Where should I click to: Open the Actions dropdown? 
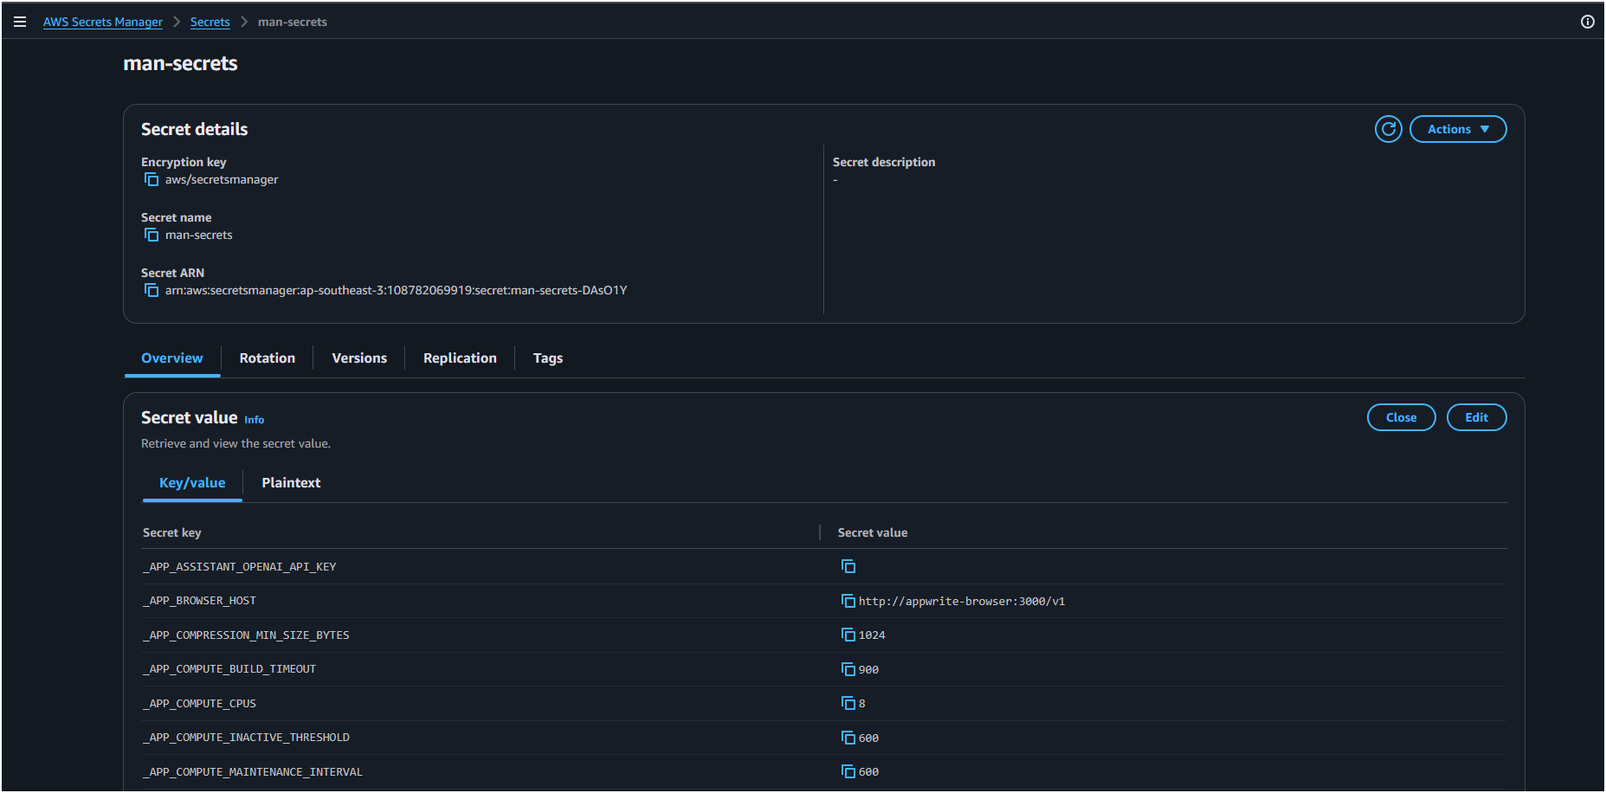point(1458,129)
